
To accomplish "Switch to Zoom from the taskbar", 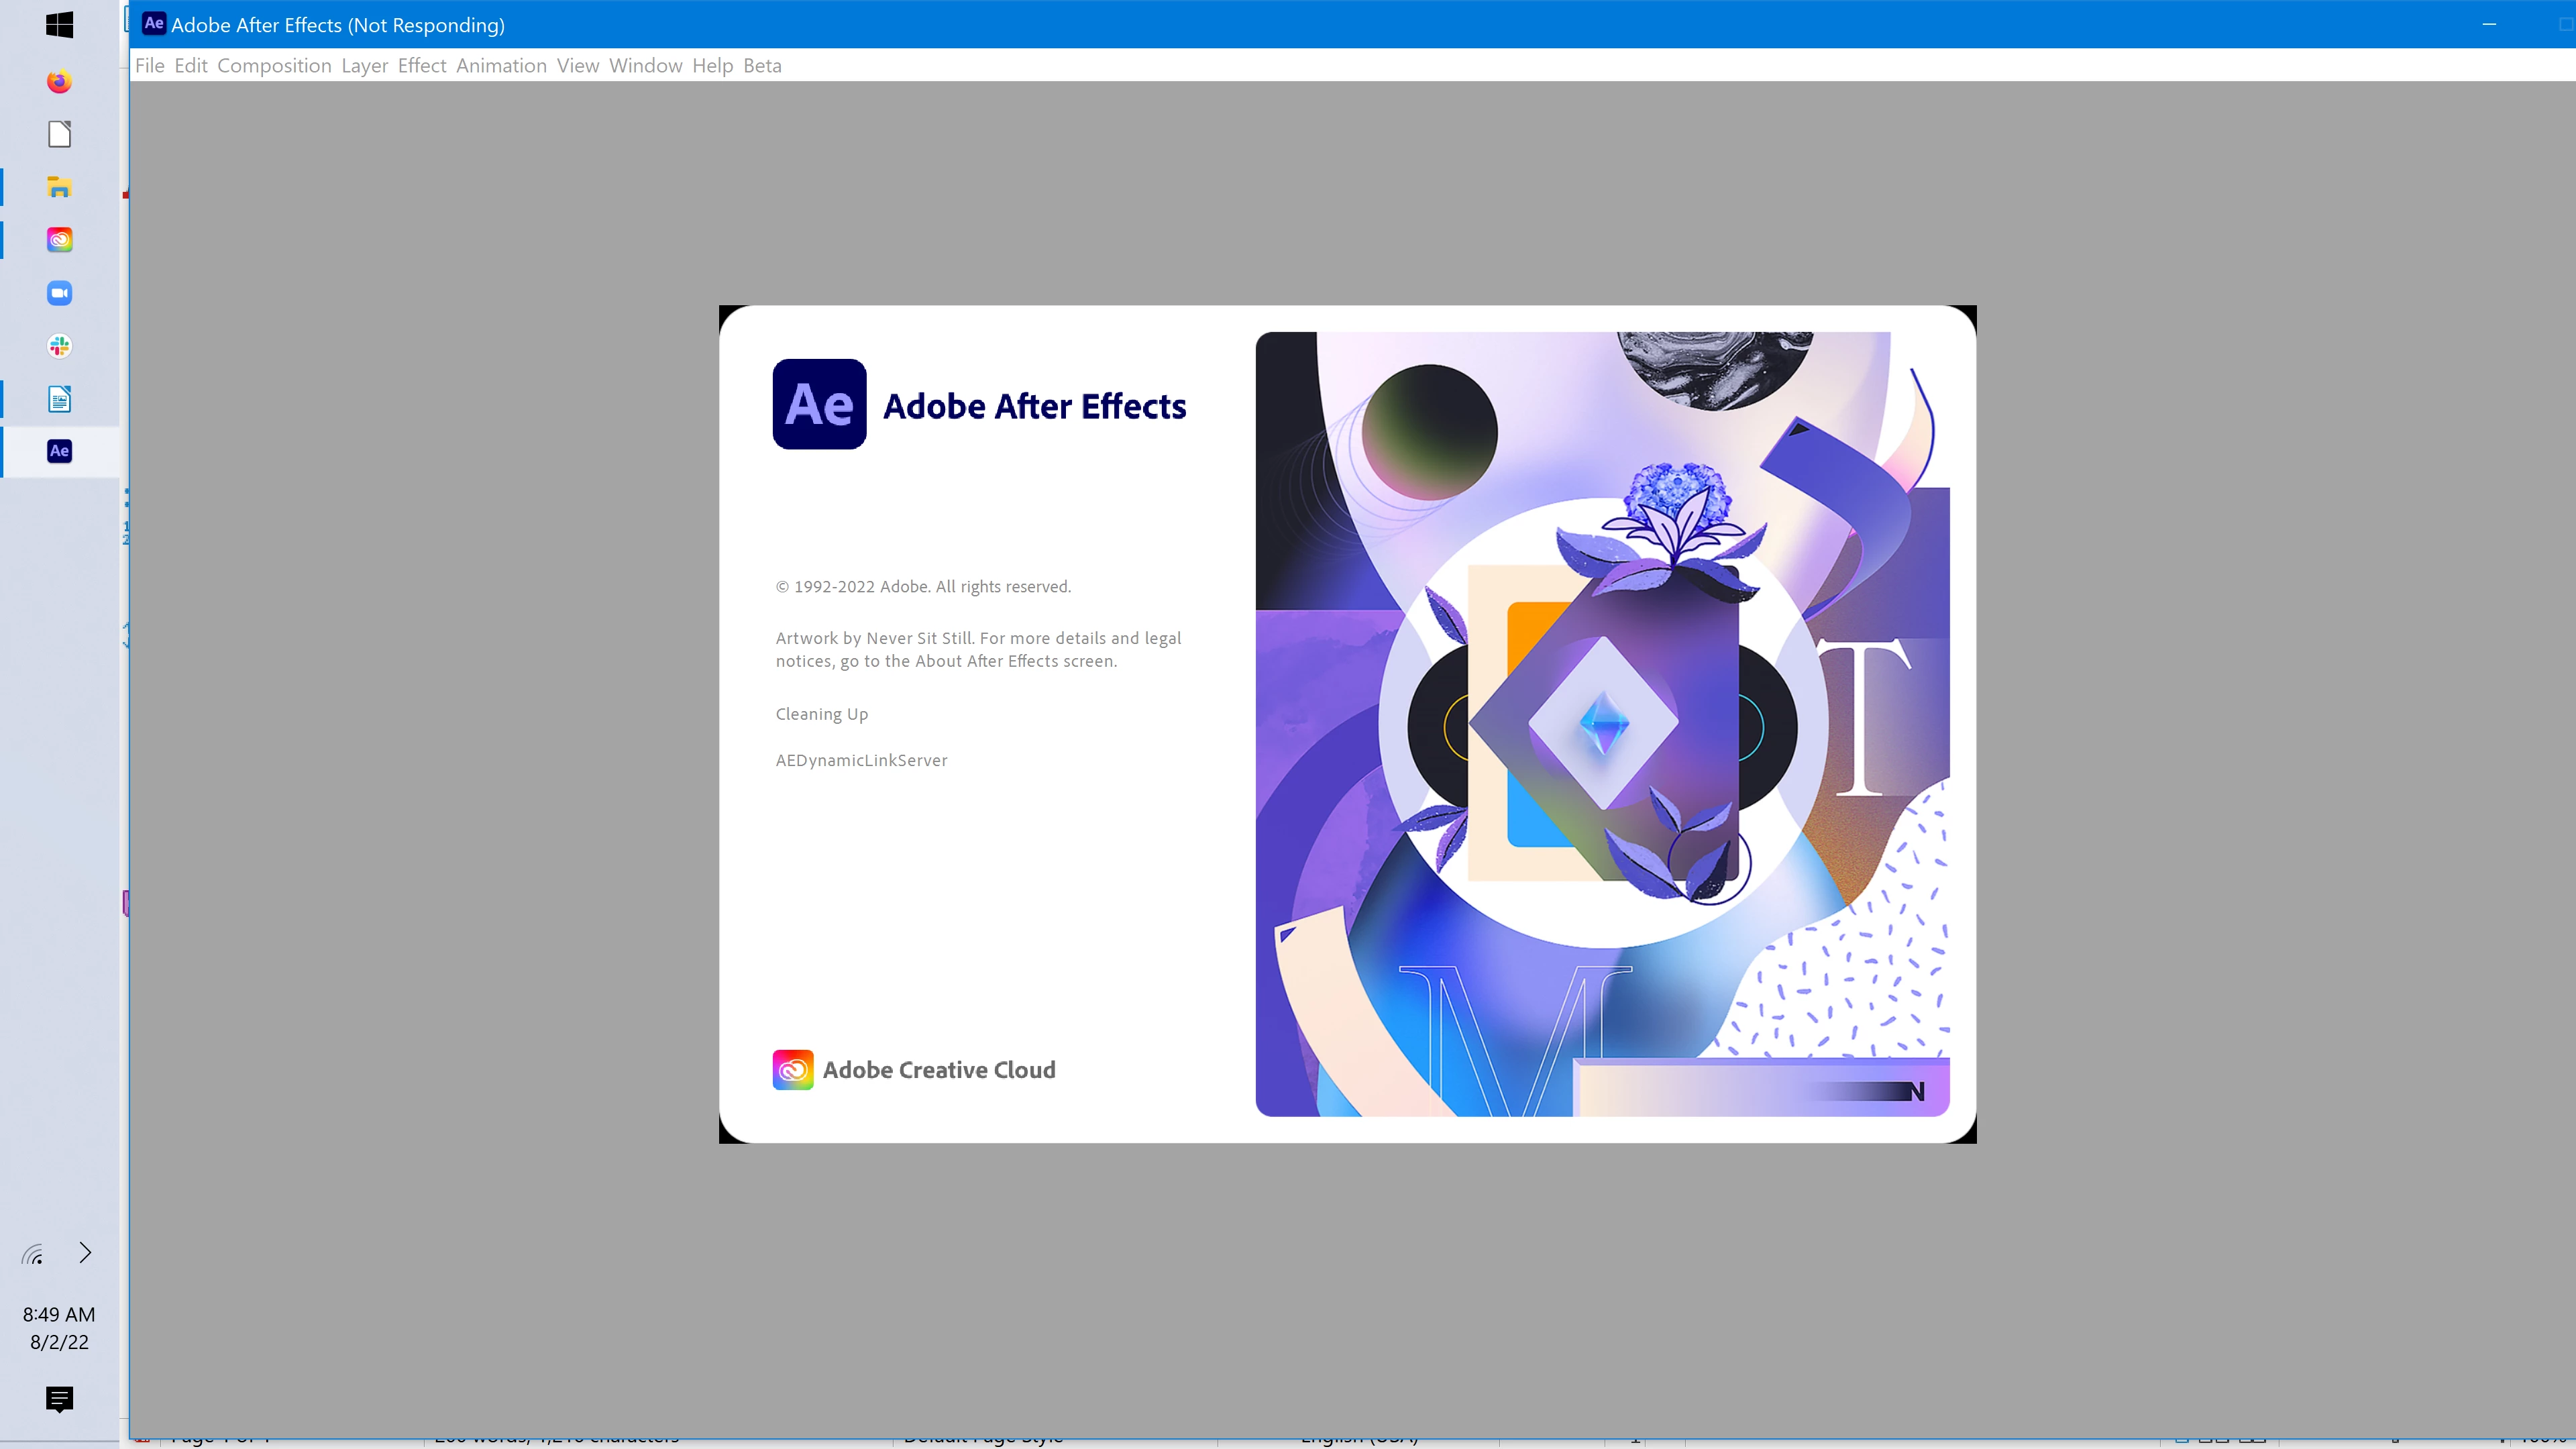I will click(x=59, y=293).
